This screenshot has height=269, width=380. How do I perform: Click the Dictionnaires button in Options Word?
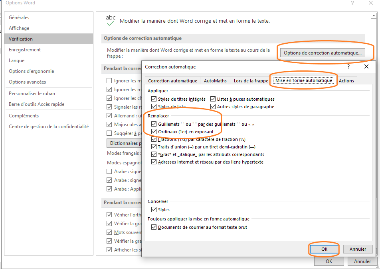[124, 143]
